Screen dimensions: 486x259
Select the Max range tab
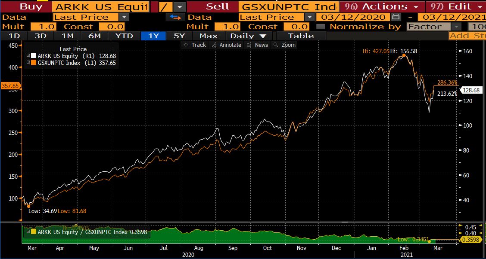click(209, 36)
